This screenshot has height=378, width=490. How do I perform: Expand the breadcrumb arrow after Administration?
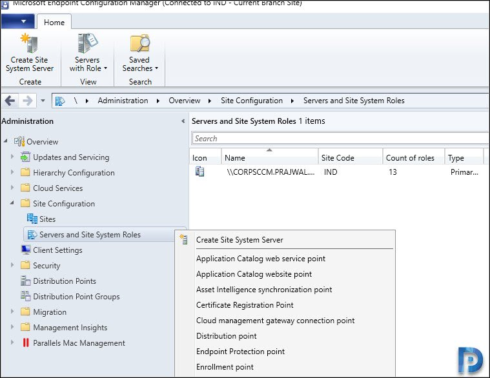[x=158, y=101]
